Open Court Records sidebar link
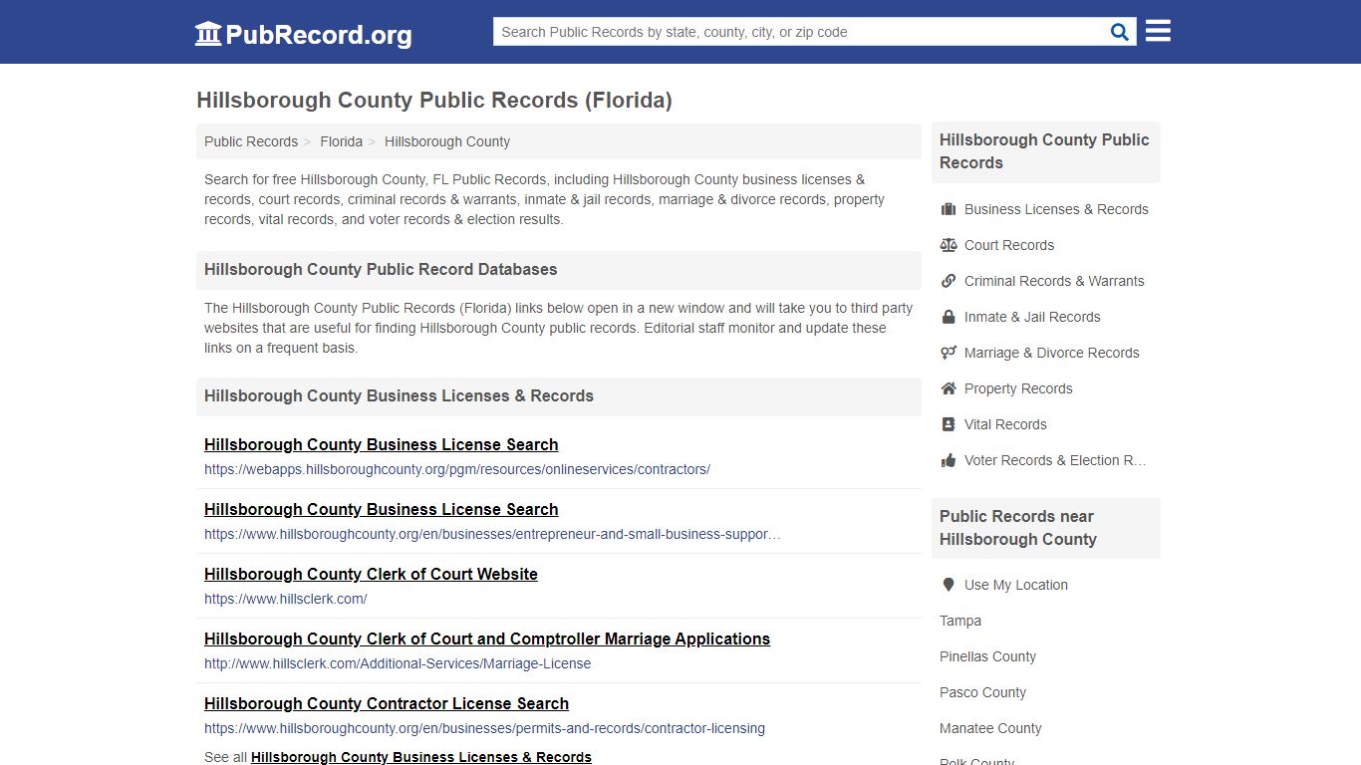This screenshot has width=1361, height=765. click(1009, 245)
